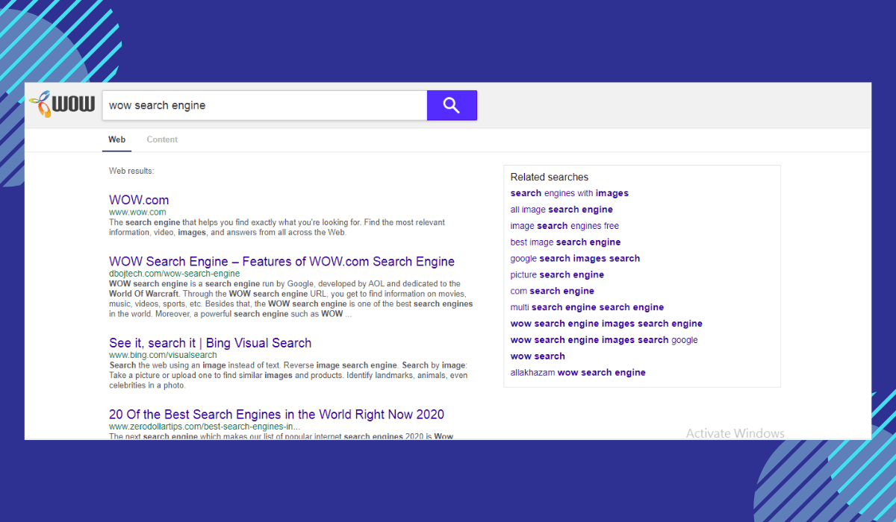Switch to the Content tab
Screen dimensions: 896x522
[x=162, y=139]
